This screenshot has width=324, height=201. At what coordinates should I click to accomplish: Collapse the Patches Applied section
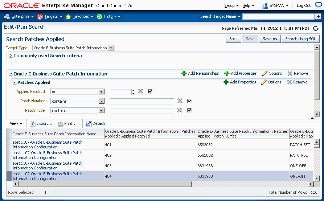(x=15, y=82)
